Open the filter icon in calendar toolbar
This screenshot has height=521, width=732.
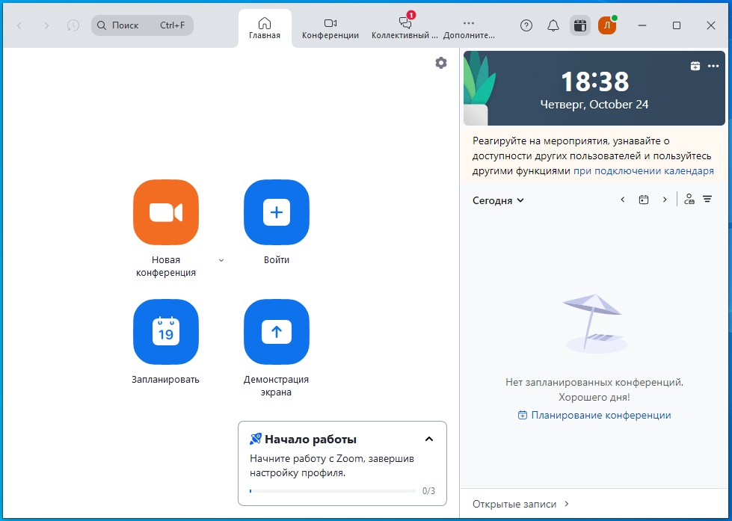[708, 200]
